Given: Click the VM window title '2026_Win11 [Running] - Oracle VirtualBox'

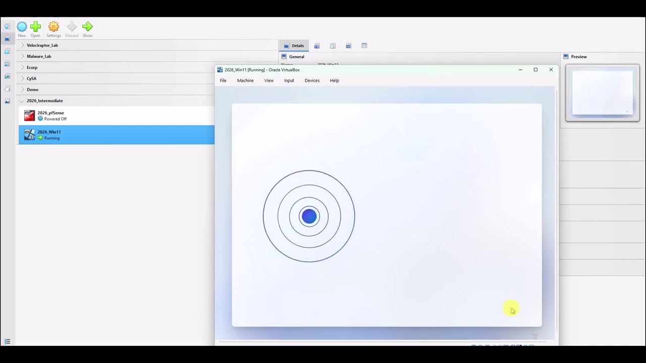Looking at the screenshot, I should click(262, 70).
